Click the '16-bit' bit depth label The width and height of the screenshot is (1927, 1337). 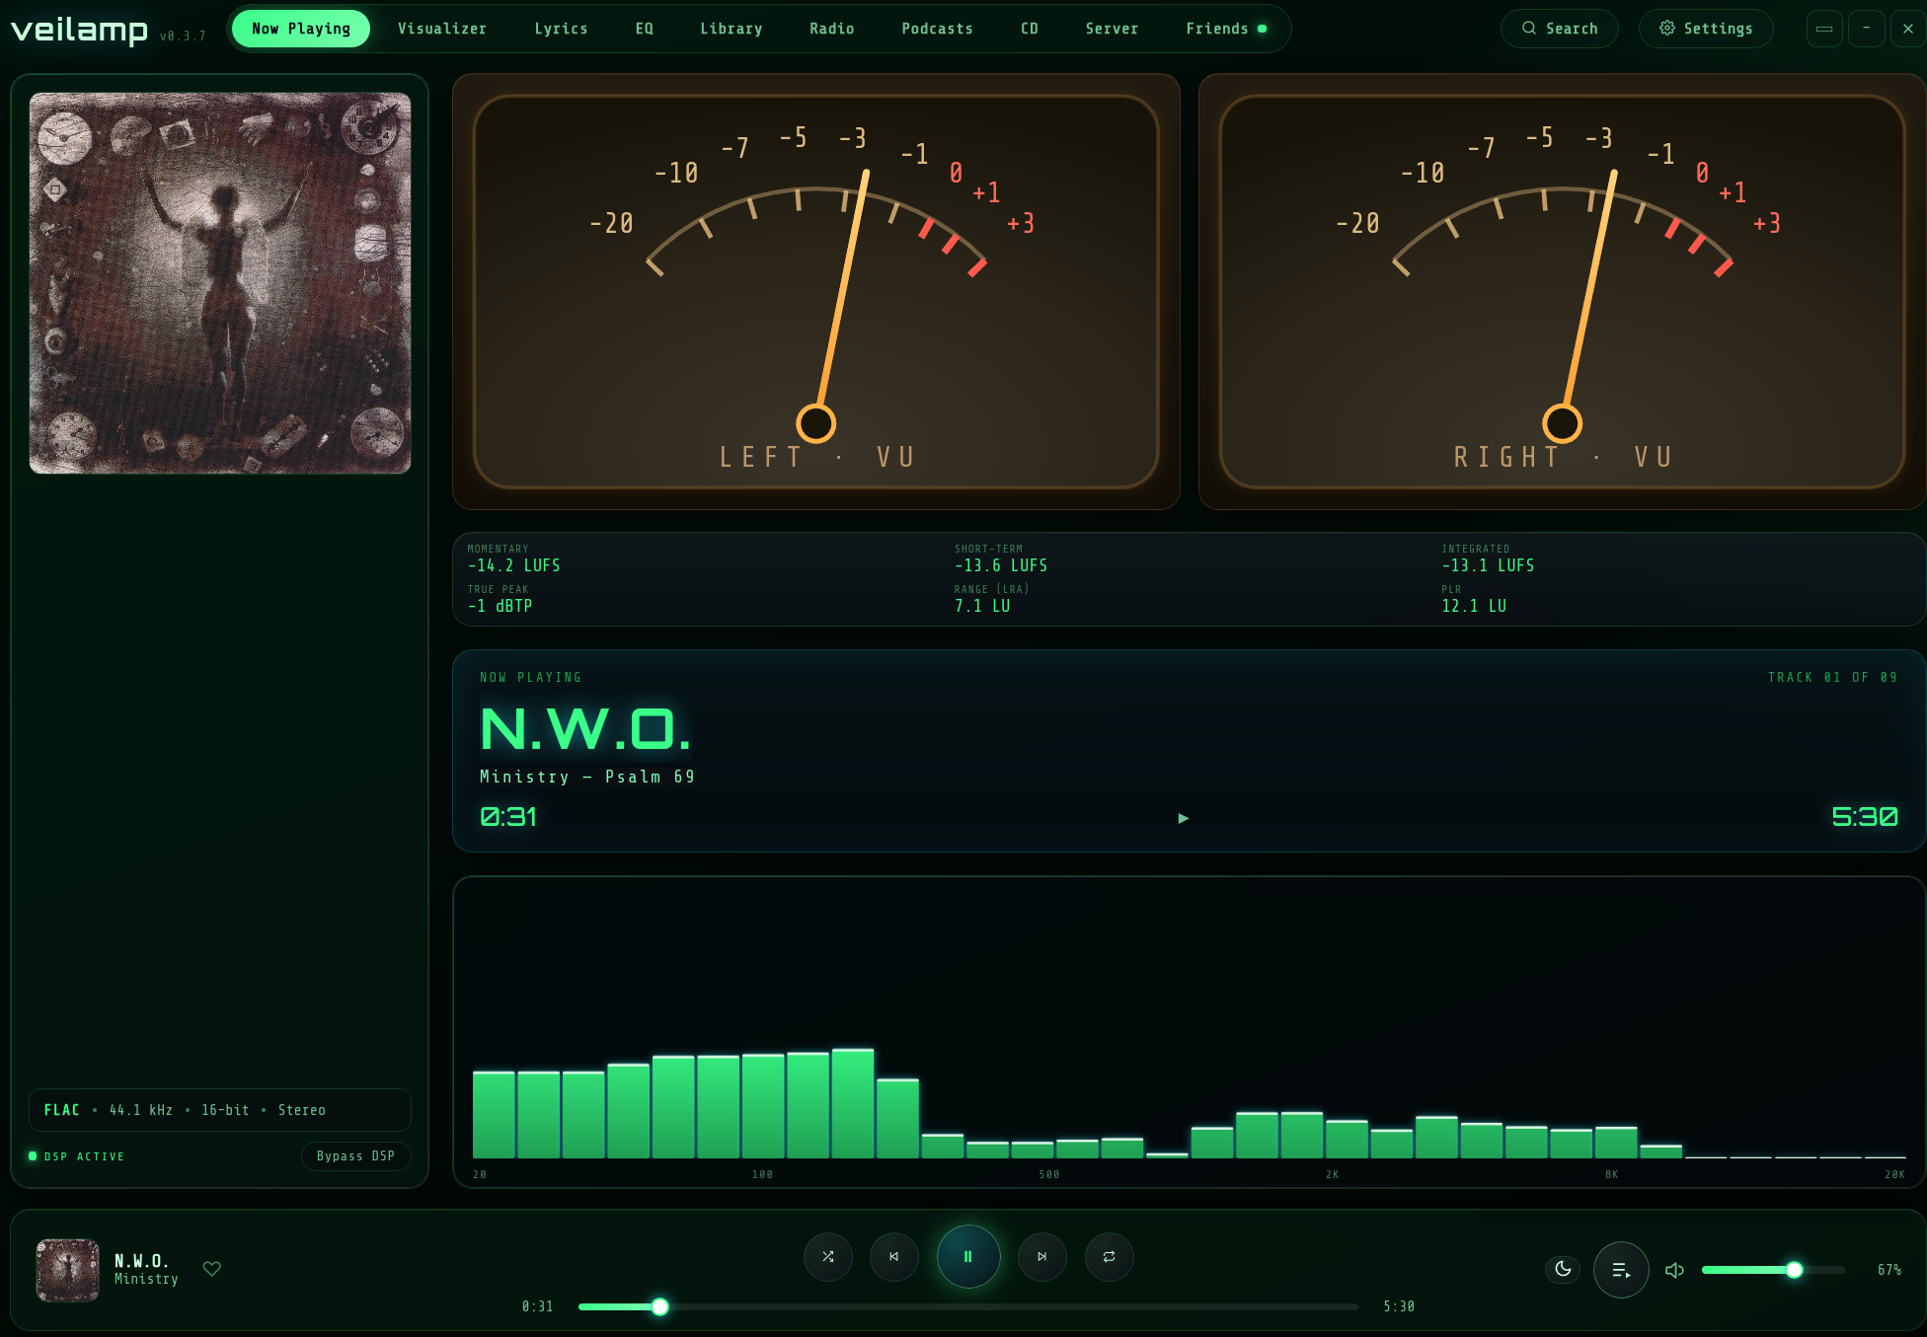225,1110
